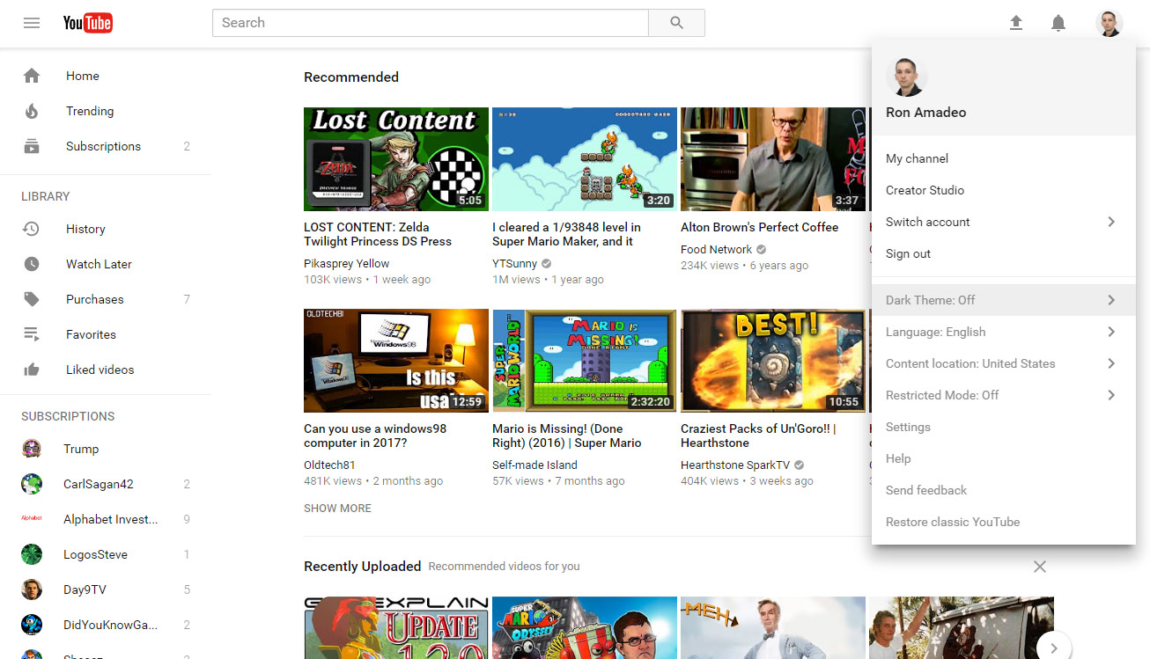Select Sign out
Screen dimensions: 1150x659
pos(1003,253)
